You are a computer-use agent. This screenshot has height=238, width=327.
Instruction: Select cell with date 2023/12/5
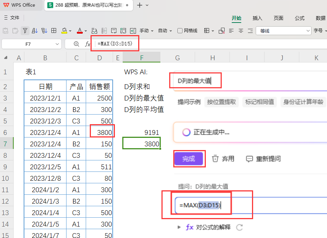(x=45, y=167)
